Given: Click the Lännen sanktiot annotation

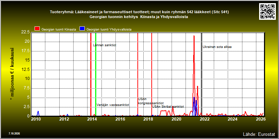Looking at the screenshot, I should click(105, 45).
